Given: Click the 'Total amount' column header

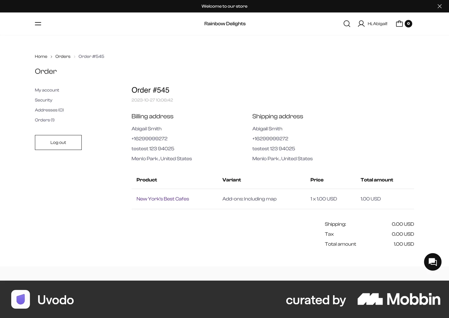Looking at the screenshot, I should pyautogui.click(x=377, y=180).
